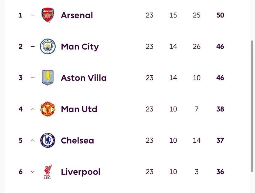Click the Aston Villa club crest
The width and height of the screenshot is (255, 193).
point(48,78)
